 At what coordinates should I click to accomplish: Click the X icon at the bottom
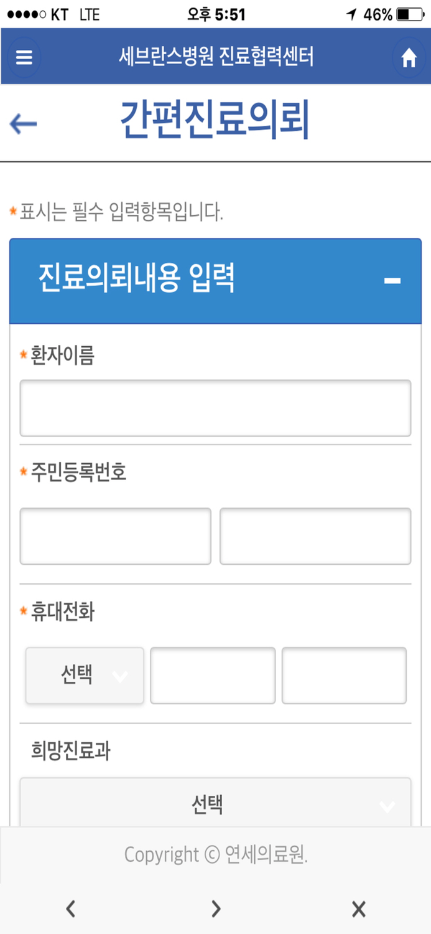point(359,909)
